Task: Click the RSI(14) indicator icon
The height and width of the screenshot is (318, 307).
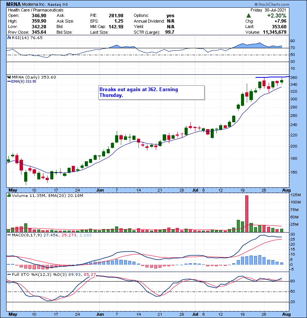Action: (x=9, y=38)
